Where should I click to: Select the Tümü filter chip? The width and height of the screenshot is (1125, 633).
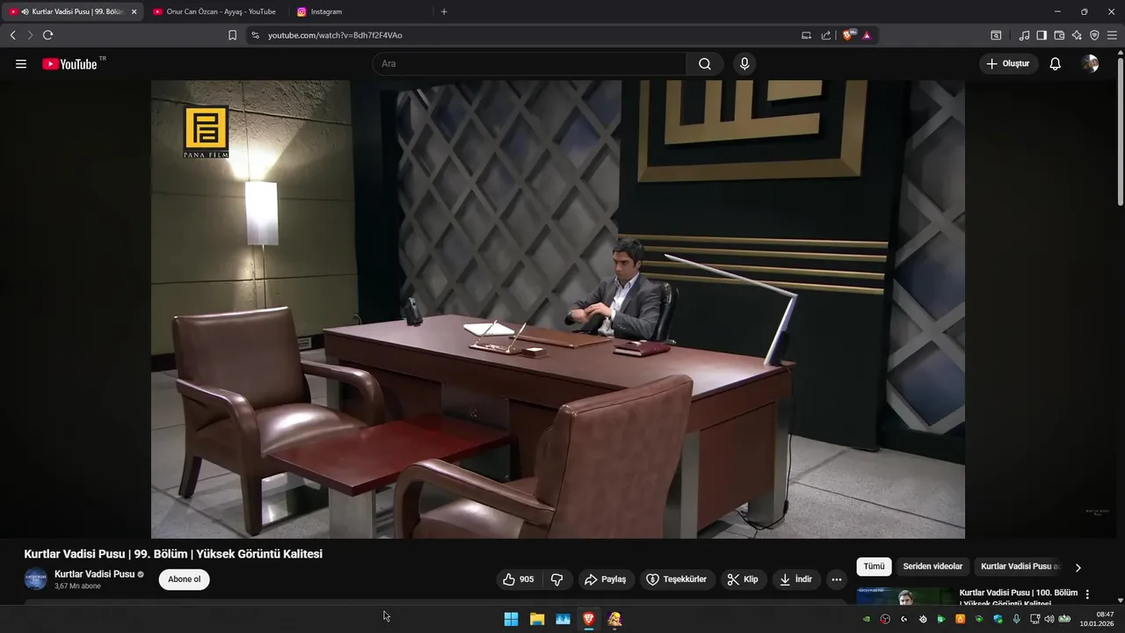pos(874,567)
